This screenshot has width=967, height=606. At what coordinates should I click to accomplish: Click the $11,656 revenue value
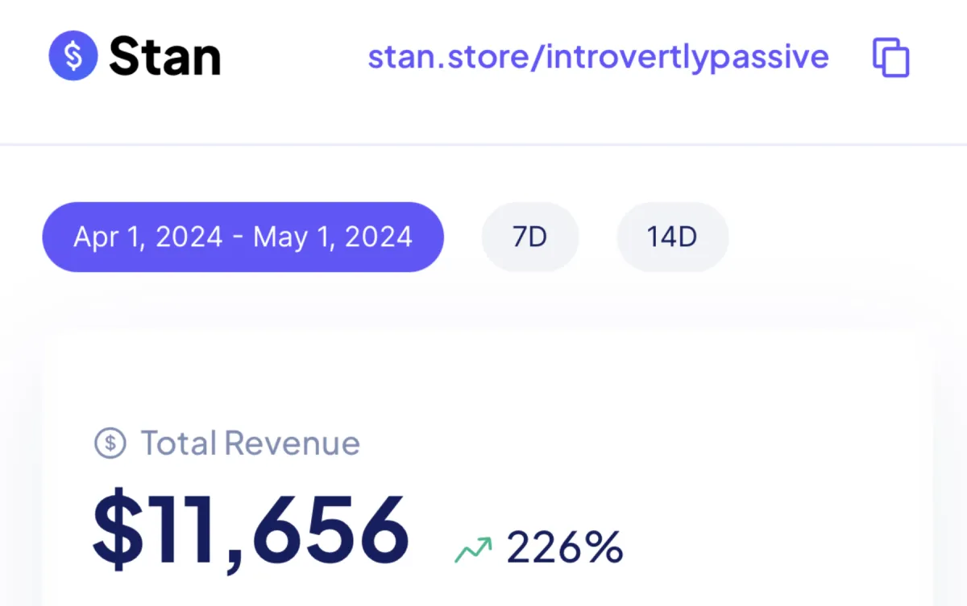251,530
